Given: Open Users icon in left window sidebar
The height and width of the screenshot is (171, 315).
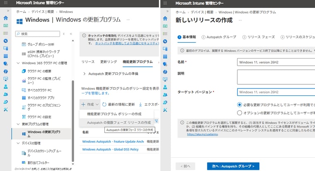Looking at the screenshot, I should pyautogui.click(x=6, y=86).
